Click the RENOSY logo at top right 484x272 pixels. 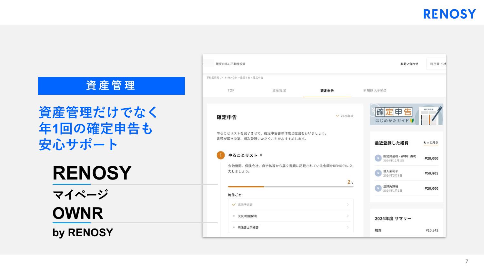(449, 14)
